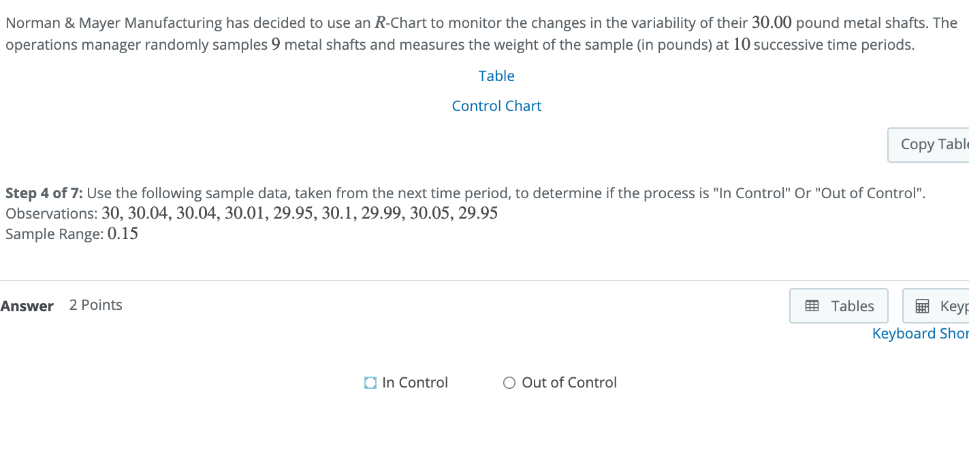Click the 30.00 pound value in the problem text
The height and width of the screenshot is (474, 969).
[772, 23]
